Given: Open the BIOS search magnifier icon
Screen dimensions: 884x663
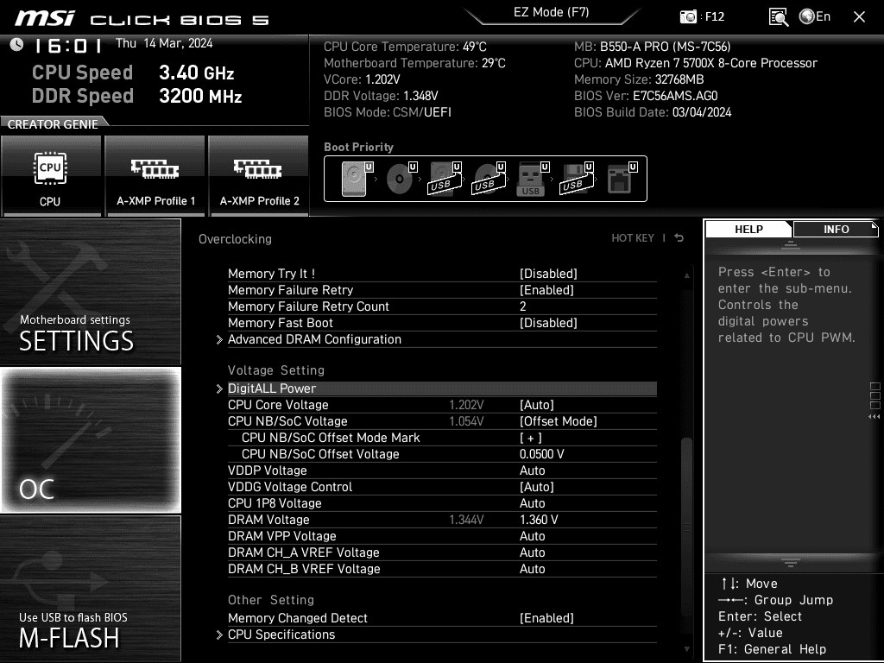Looking at the screenshot, I should tap(779, 16).
